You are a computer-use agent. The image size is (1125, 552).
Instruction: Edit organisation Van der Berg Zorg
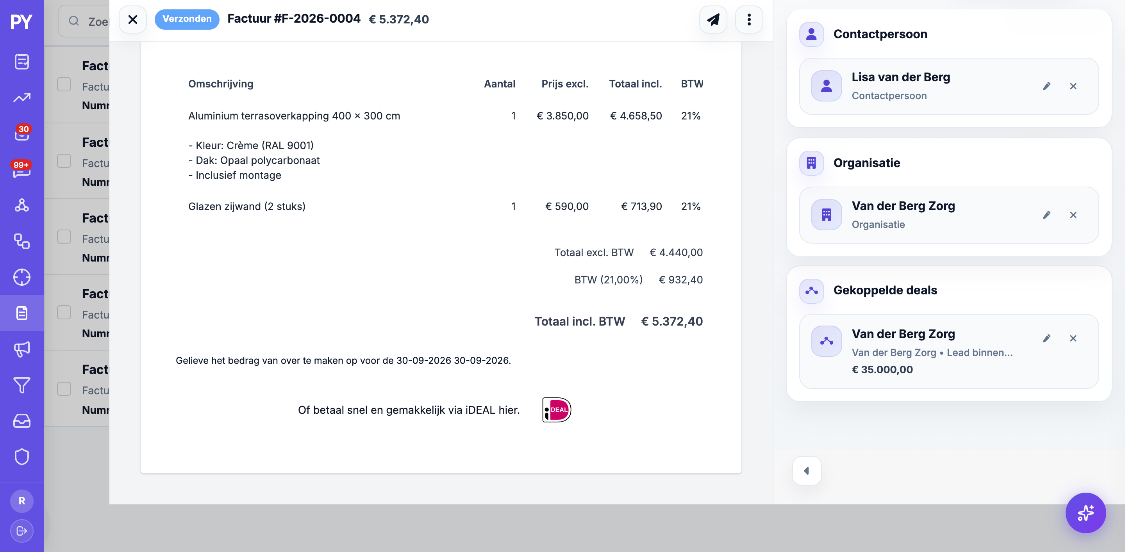(x=1046, y=215)
